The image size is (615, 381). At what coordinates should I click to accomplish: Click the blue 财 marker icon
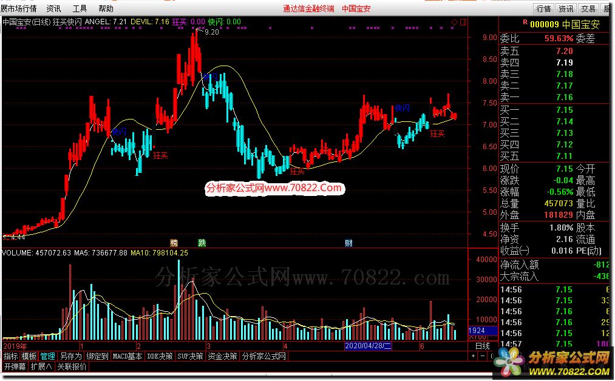(348, 243)
